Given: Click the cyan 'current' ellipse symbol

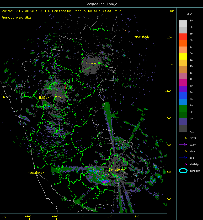Looking at the screenshot, I should [x=183, y=171].
